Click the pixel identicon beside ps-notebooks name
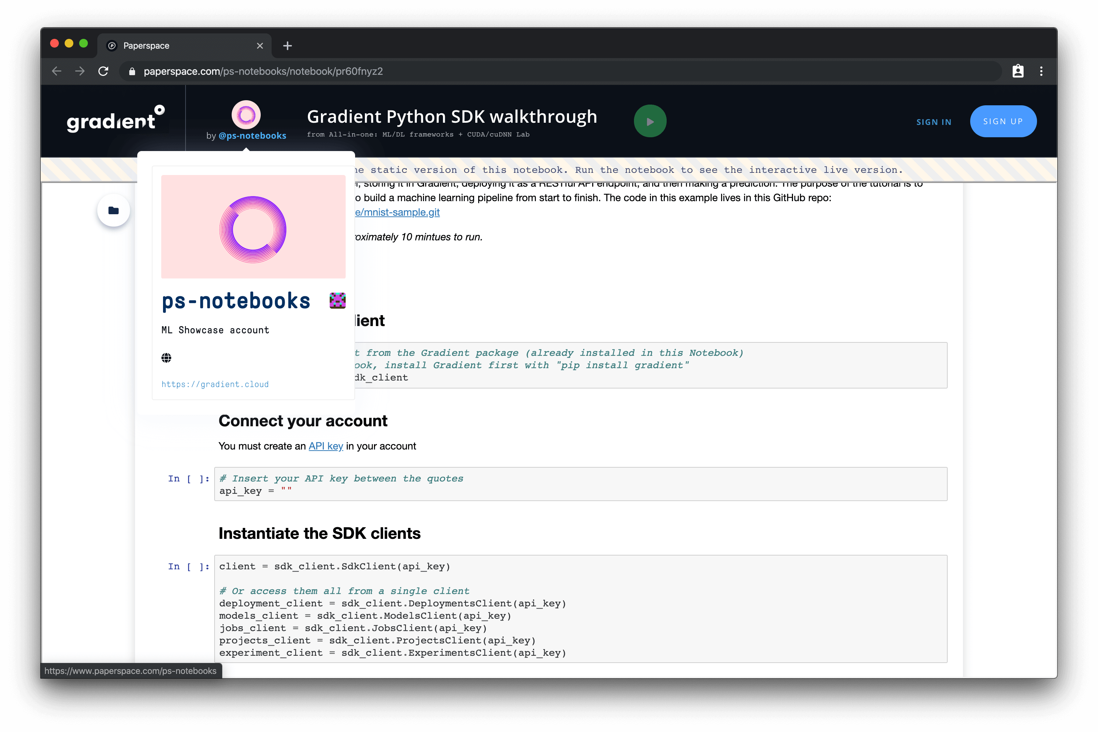Screen dimensions: 1098x732 coord(337,301)
